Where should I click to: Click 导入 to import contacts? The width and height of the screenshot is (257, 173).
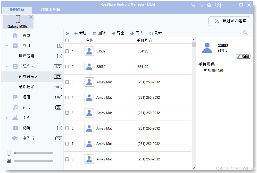(137, 33)
